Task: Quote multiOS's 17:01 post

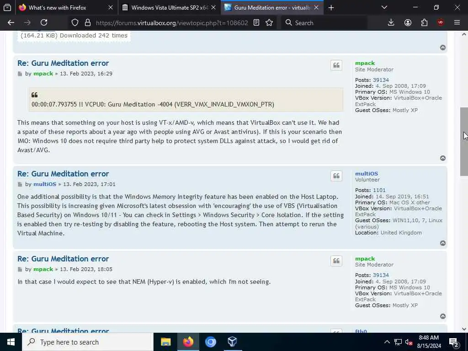Action: point(336,176)
